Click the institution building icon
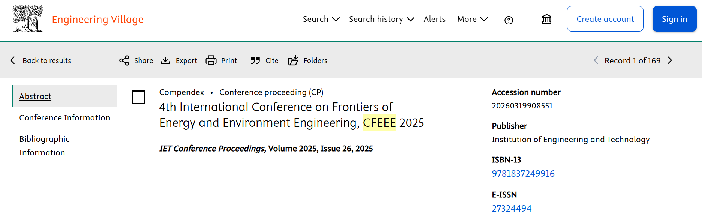702x224 pixels. (547, 19)
